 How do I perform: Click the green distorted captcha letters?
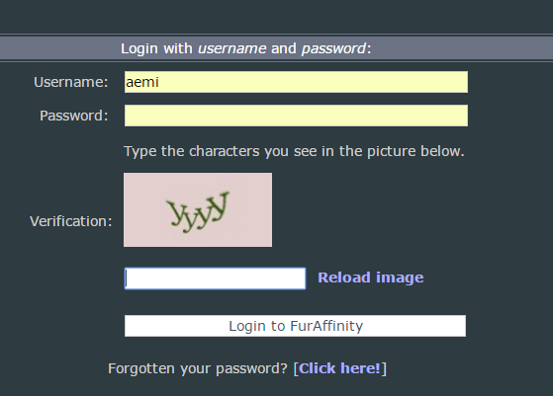pos(198,212)
